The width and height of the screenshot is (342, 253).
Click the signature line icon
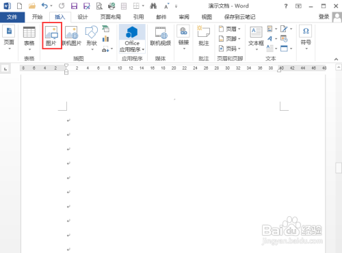coord(284,29)
